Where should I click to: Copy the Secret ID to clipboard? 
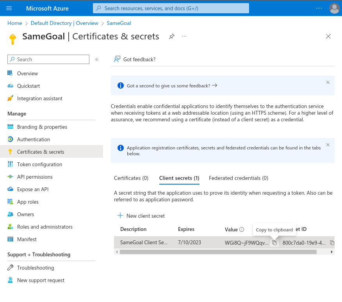click(x=332, y=243)
